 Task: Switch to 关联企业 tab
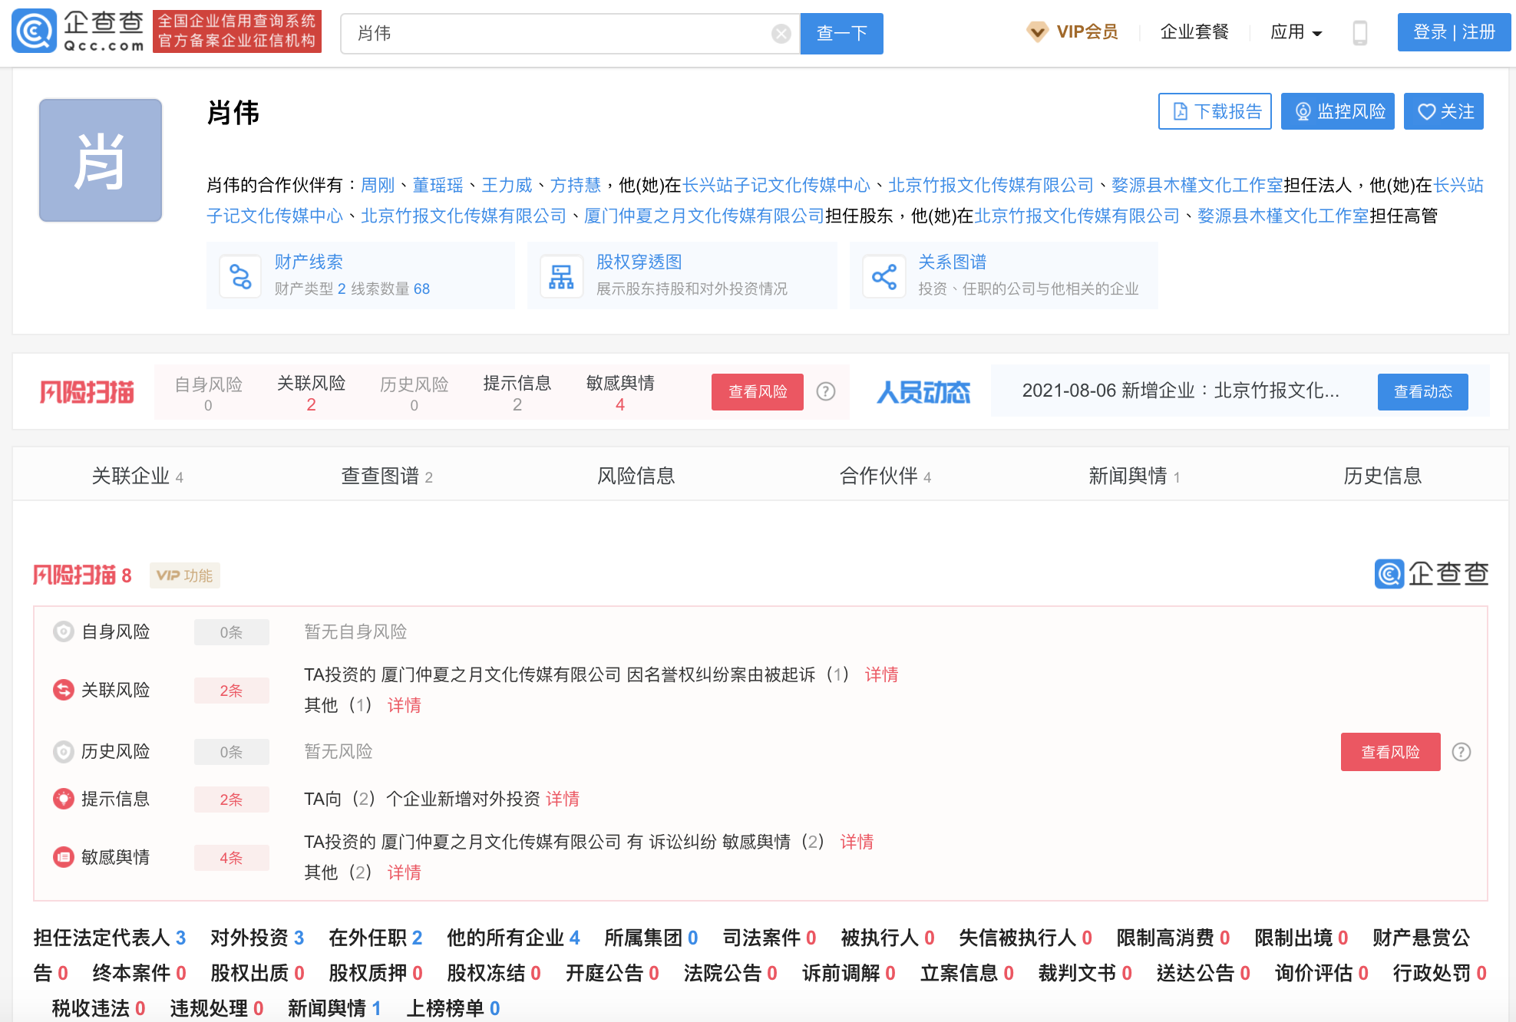coord(137,476)
